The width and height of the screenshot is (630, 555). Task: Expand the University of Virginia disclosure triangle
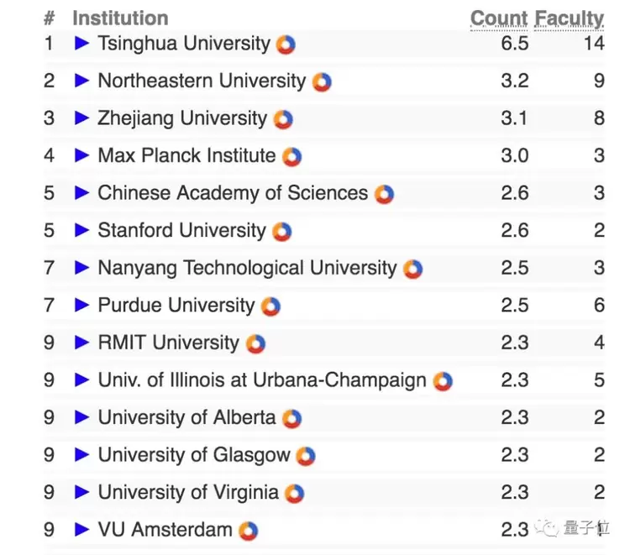(81, 493)
